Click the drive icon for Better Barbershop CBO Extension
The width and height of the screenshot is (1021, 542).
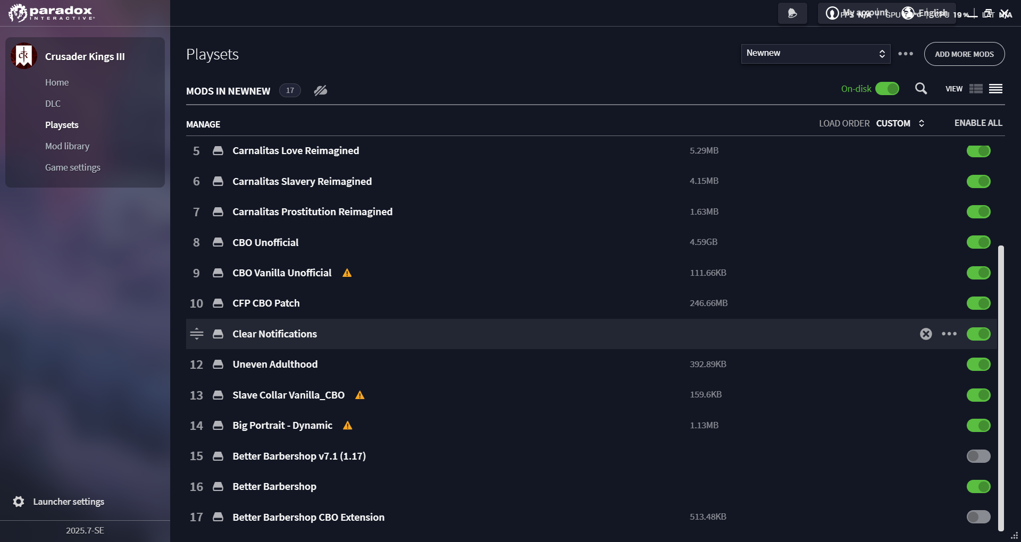[x=218, y=517]
